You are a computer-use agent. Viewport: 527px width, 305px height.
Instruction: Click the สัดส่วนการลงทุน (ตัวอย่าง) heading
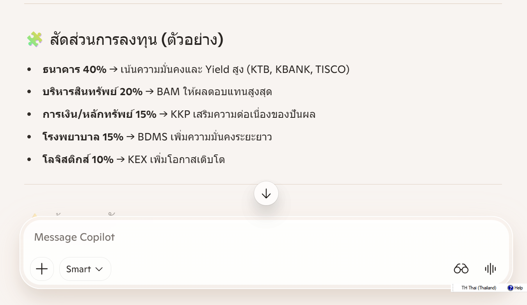[x=137, y=40]
